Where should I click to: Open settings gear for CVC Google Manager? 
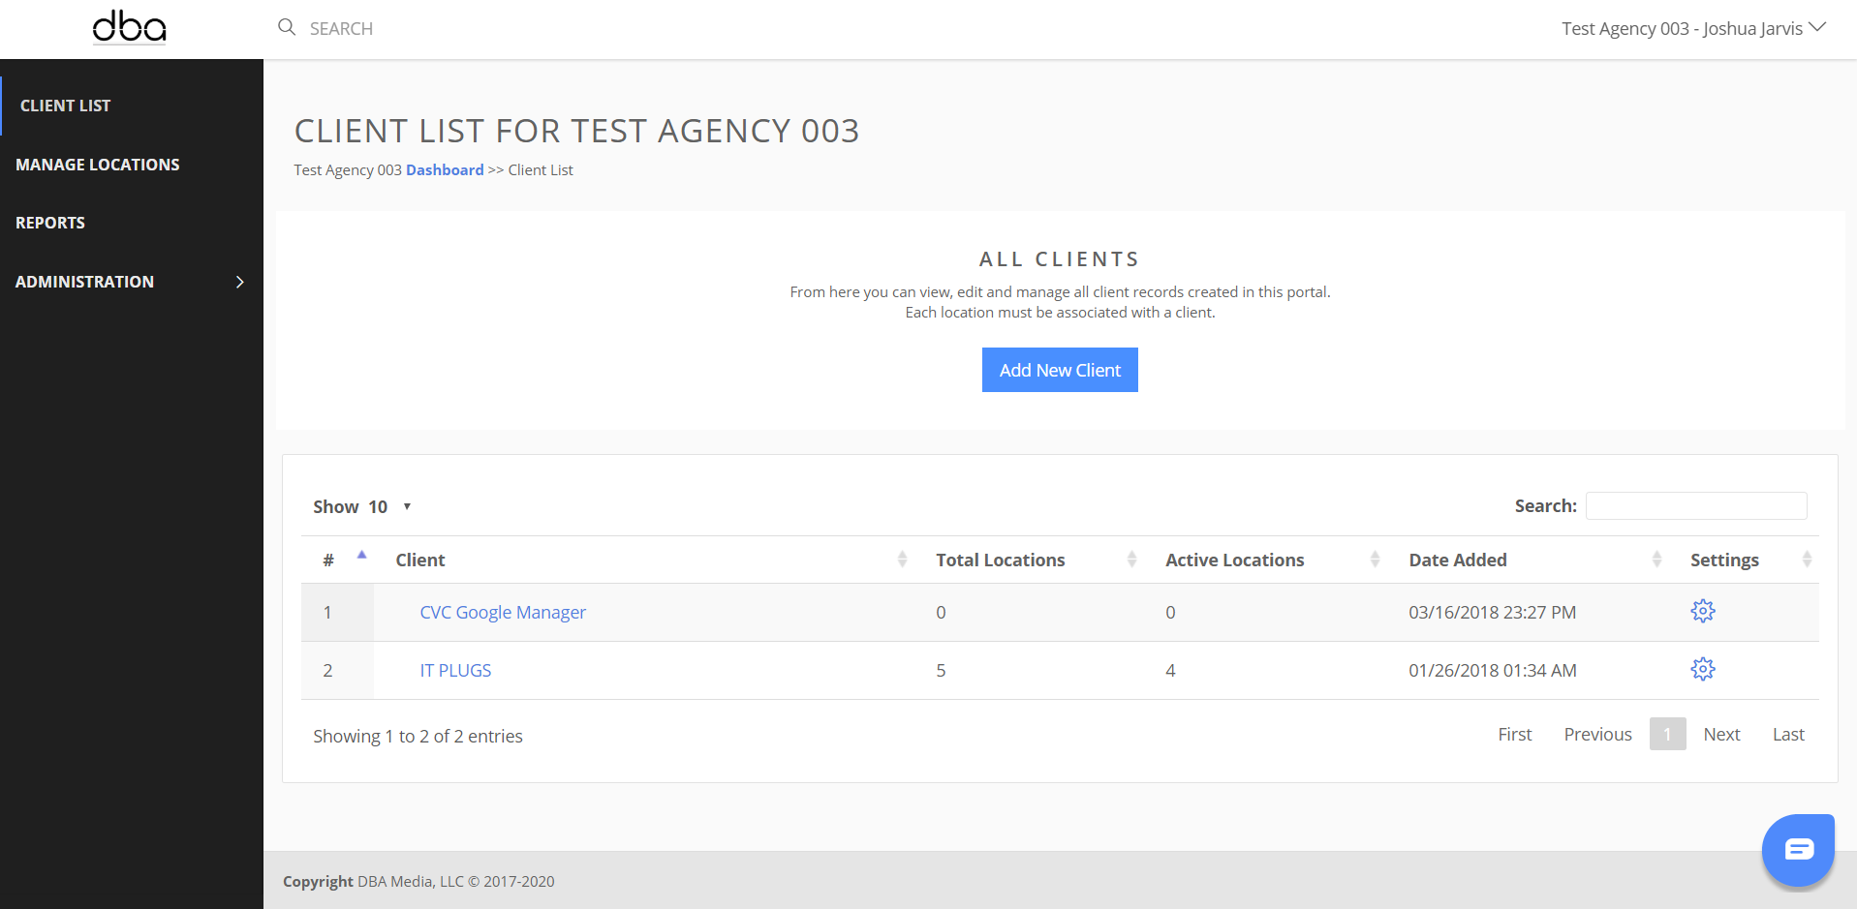tap(1702, 611)
